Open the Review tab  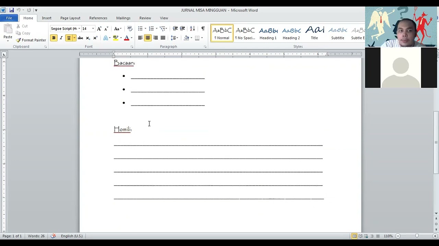pos(145,18)
